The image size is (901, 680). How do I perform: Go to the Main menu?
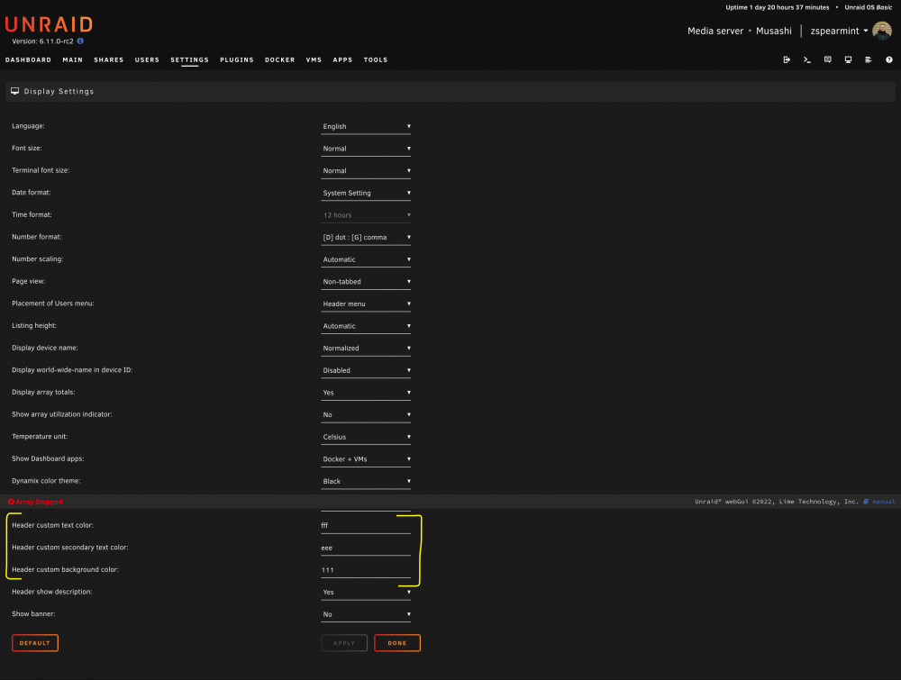coord(72,59)
